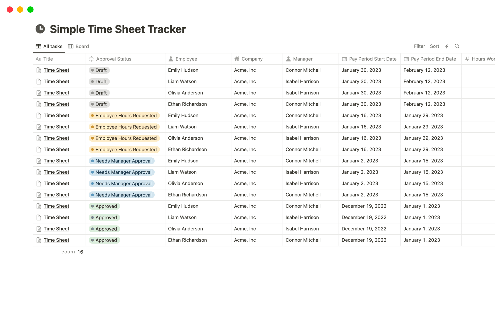Viewport: 495px width, 309px height.
Task: Click the calendar icon on Pay Period Start Date
Action: coord(344,59)
